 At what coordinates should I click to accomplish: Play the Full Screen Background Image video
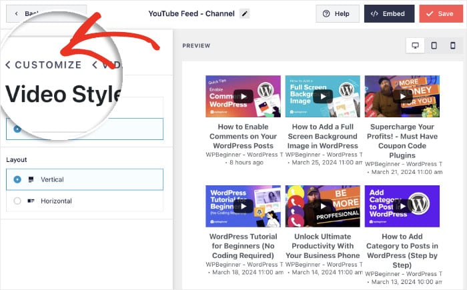pyautogui.click(x=323, y=96)
